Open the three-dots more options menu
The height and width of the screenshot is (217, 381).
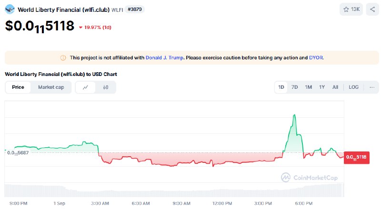pyautogui.click(x=372, y=87)
